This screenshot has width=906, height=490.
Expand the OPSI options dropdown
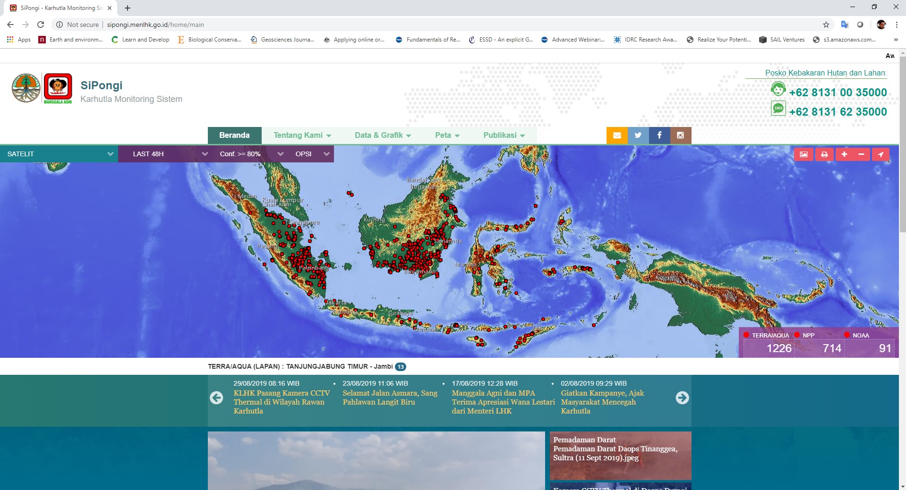312,154
